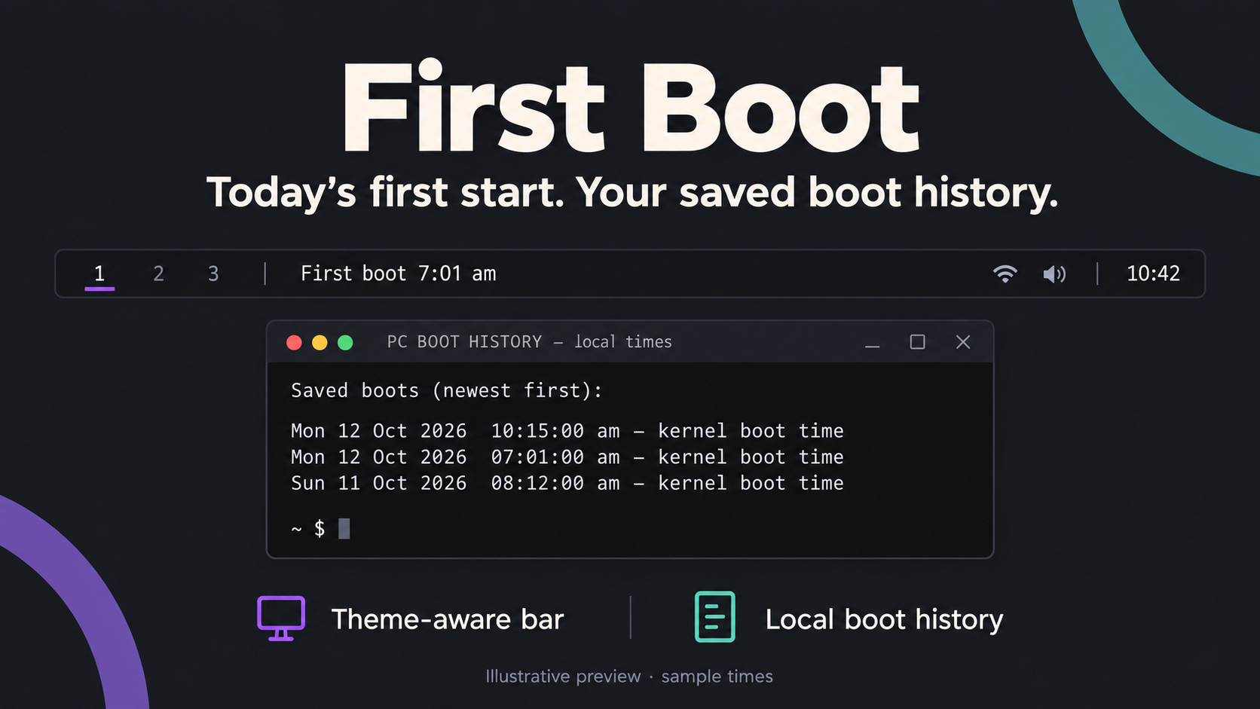Click the yellow dot in terminal title bar
The height and width of the screenshot is (709, 1260).
point(320,343)
